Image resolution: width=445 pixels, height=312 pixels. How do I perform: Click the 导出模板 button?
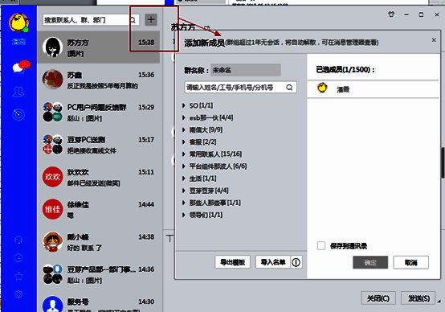pos(232,262)
